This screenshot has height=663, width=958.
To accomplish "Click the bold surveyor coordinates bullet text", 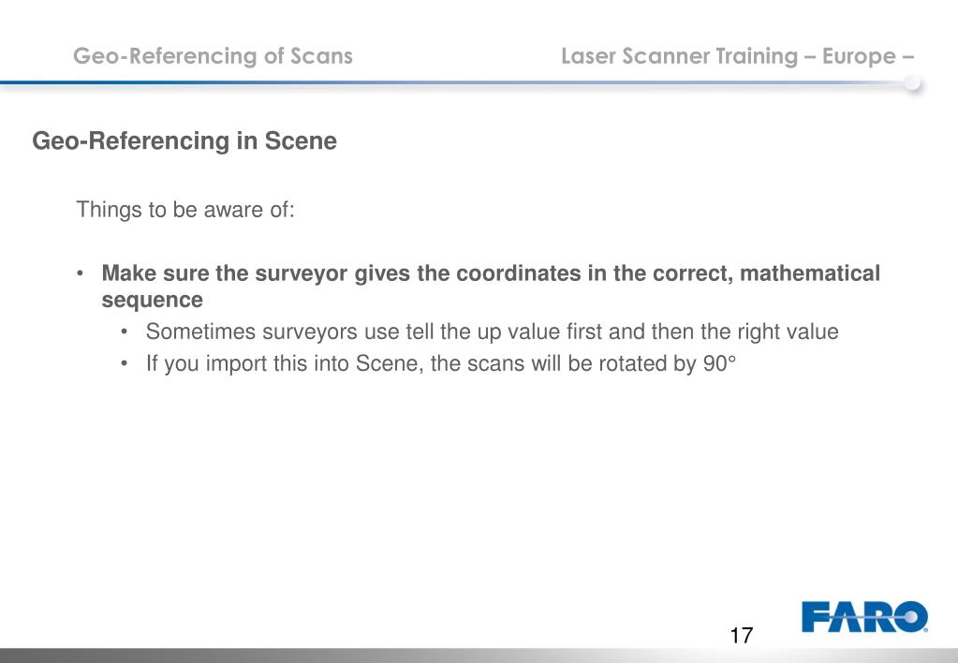I will 491,286.
